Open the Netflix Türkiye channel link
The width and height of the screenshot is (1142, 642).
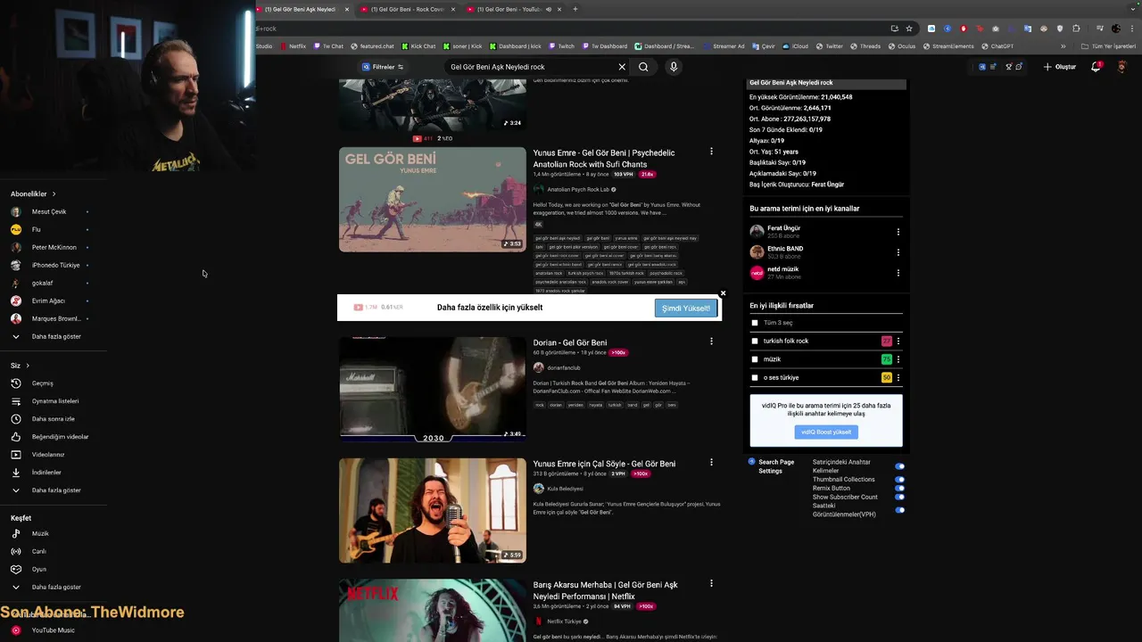[564, 621]
